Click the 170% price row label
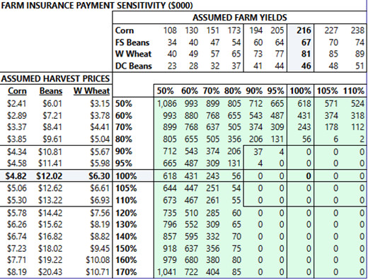Image resolution: width=368 pixels, height=280 pixels. (x=126, y=272)
